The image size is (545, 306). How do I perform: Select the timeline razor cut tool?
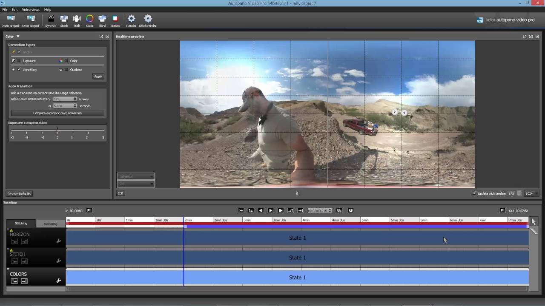[x=534, y=231]
